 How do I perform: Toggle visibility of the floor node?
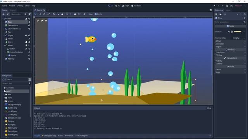pyautogui.click(x=29, y=22)
